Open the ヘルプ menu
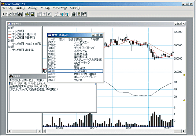Viewport: 196px width, 136px height. point(75,8)
